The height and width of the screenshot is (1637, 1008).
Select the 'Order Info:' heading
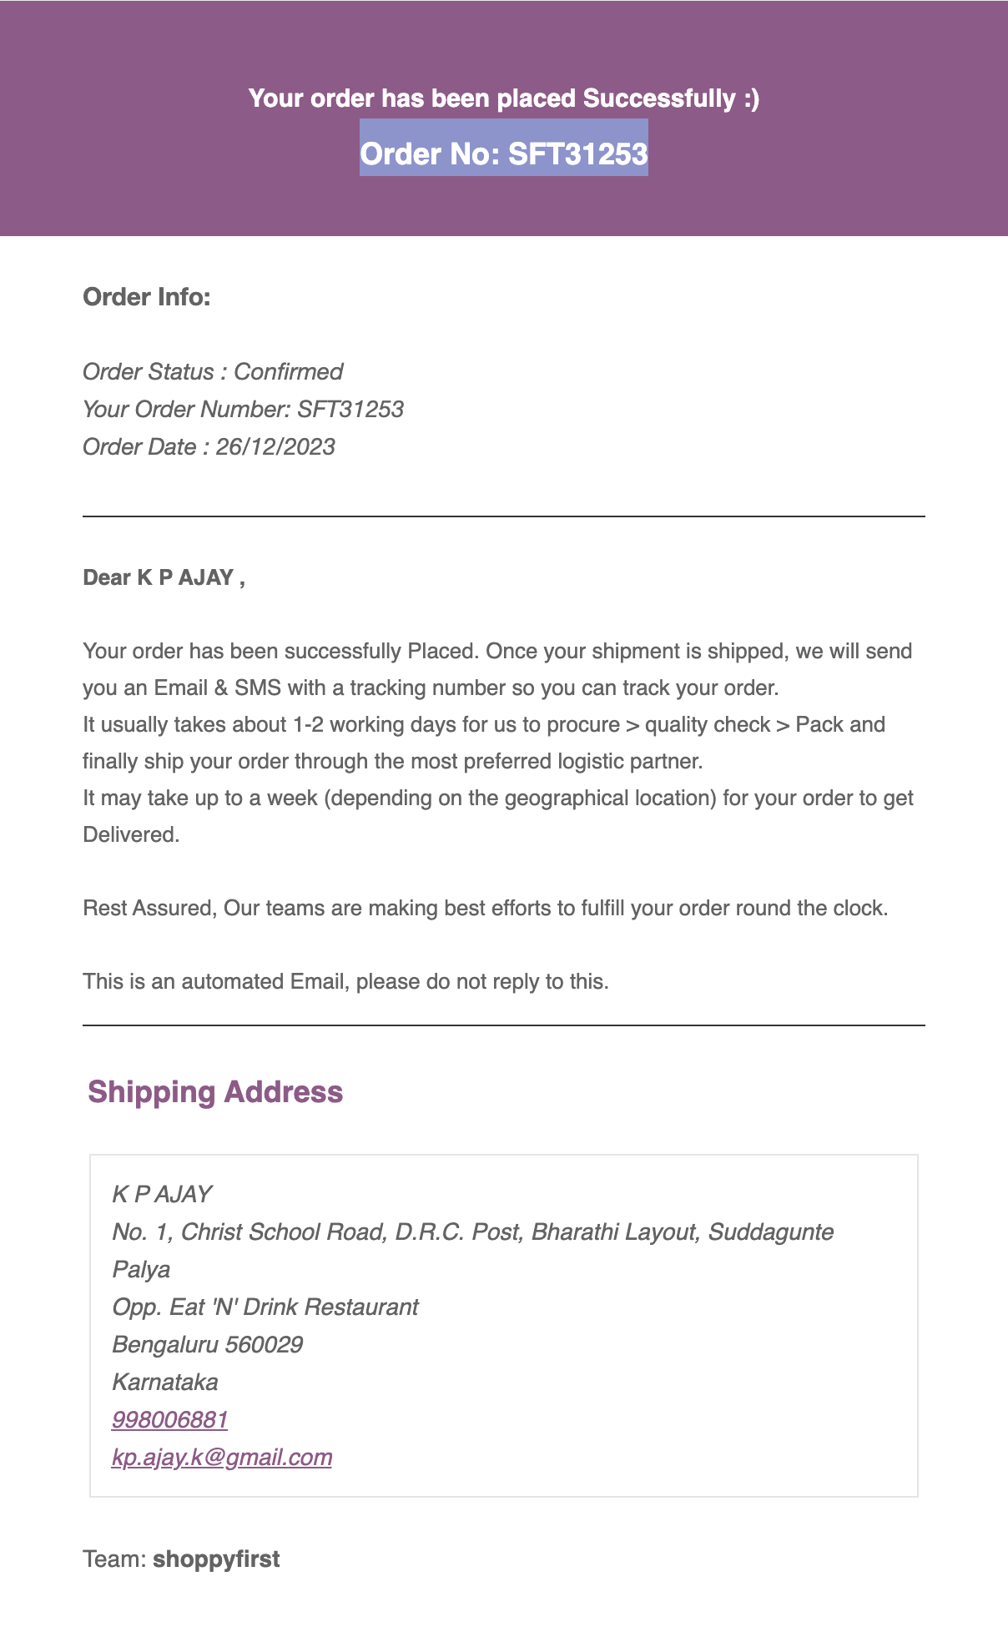pyautogui.click(x=147, y=297)
